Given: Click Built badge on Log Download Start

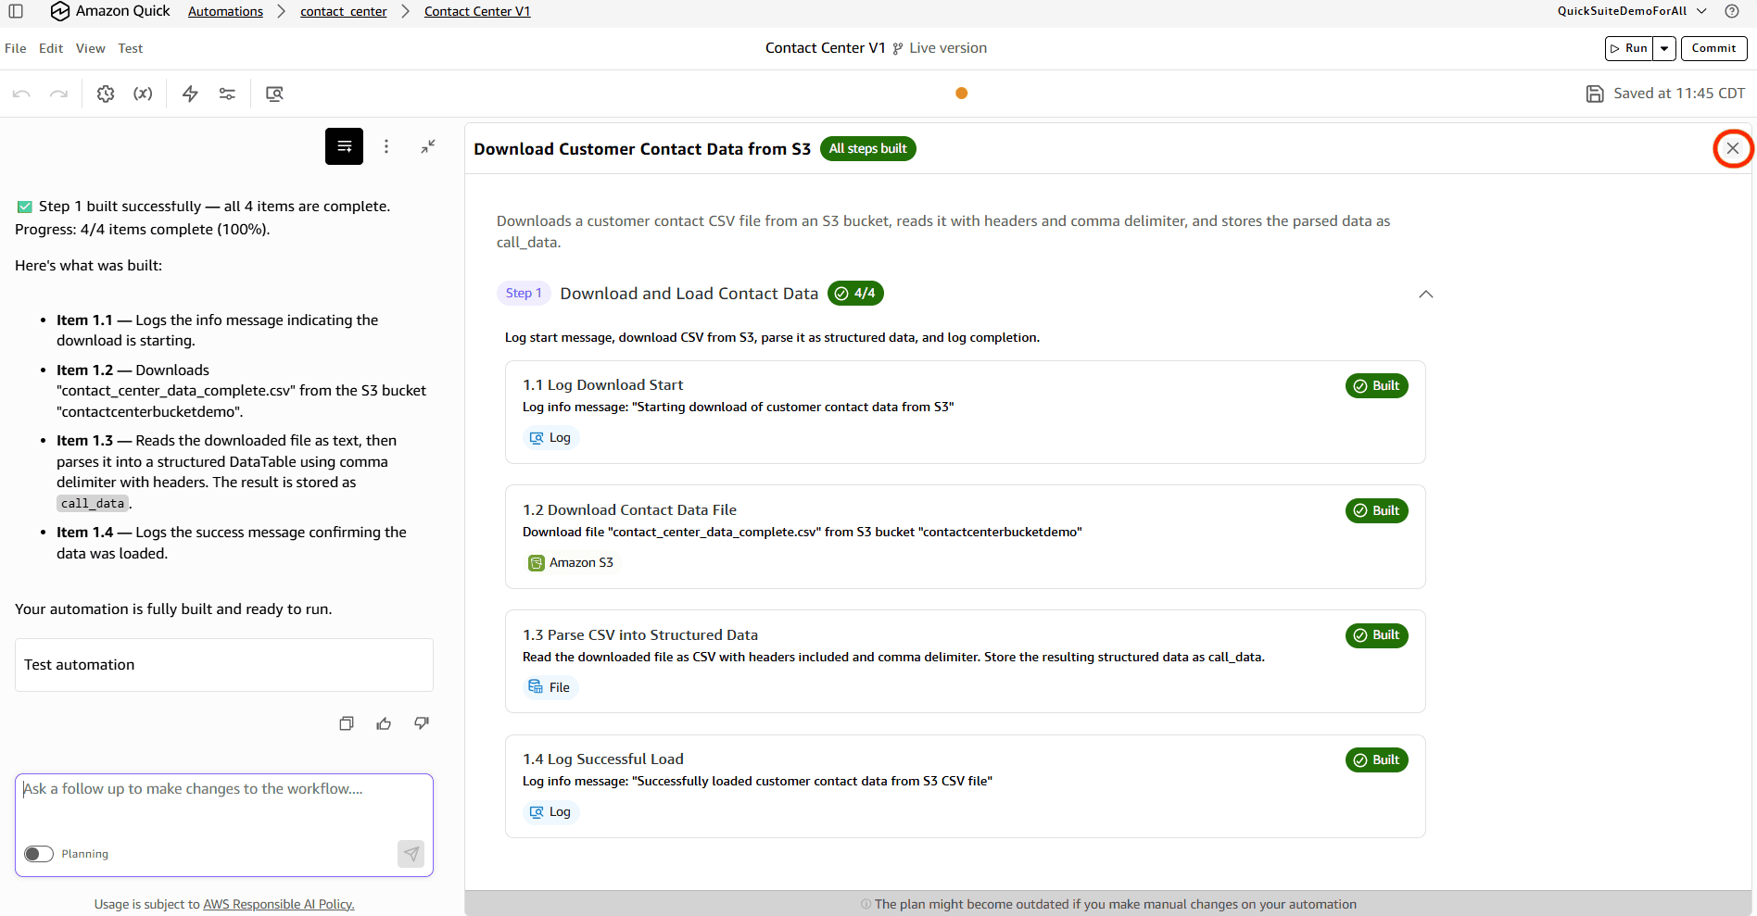Looking at the screenshot, I should point(1377,386).
